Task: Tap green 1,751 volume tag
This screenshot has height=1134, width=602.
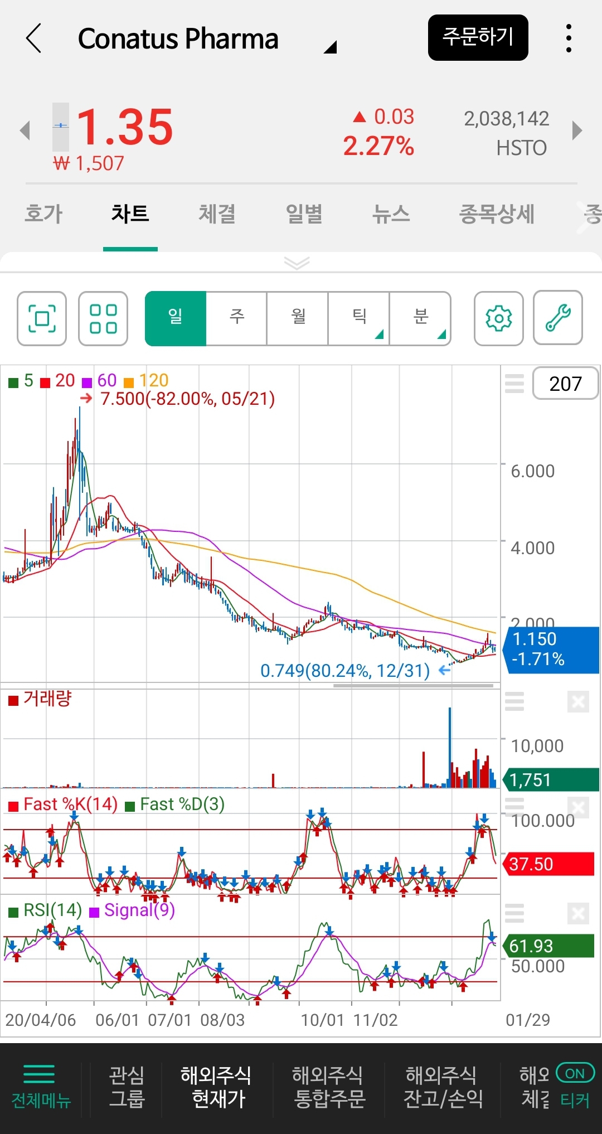Action: pos(551,779)
